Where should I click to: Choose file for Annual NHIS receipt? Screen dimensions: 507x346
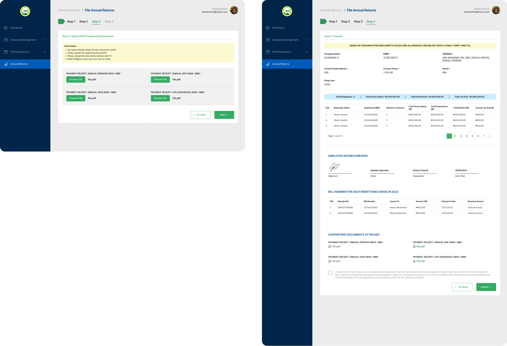click(76, 98)
